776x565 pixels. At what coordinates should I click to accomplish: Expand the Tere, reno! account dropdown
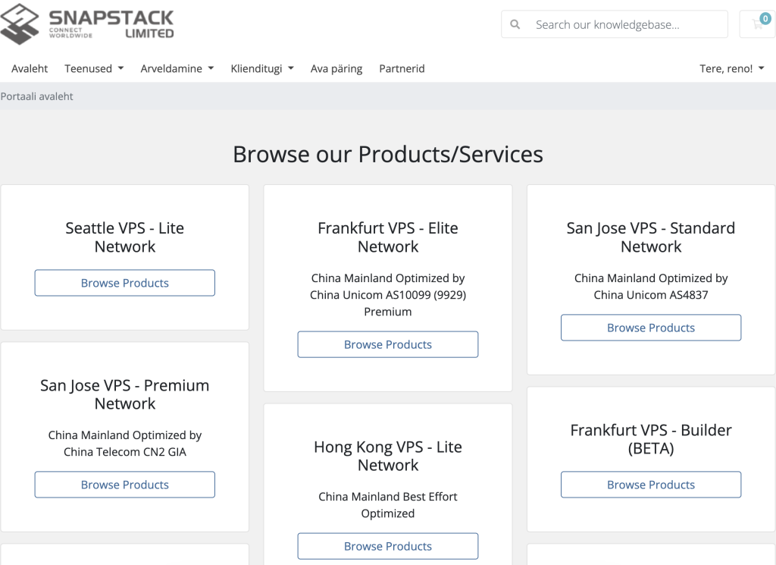[732, 68]
